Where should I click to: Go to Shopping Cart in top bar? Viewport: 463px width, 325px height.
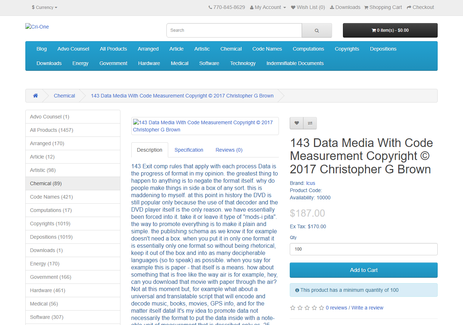coord(383,7)
